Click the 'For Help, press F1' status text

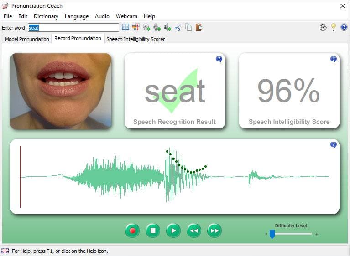tap(60, 251)
